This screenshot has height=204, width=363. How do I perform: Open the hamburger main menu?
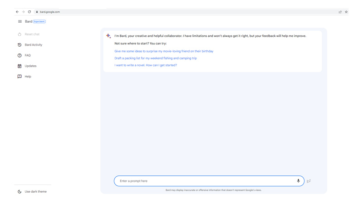tap(20, 21)
